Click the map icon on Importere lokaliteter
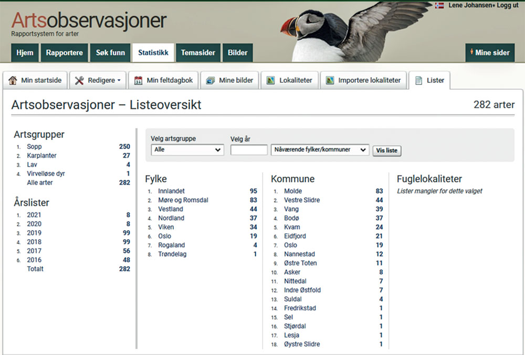 [330, 80]
